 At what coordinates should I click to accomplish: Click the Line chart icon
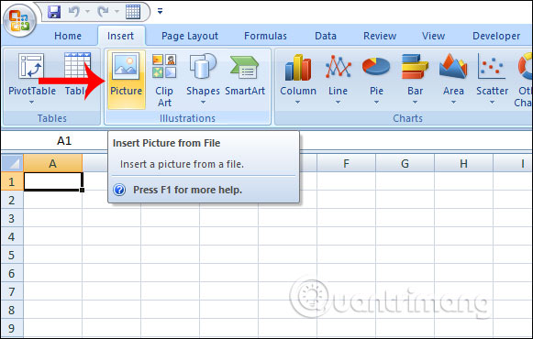[338, 67]
